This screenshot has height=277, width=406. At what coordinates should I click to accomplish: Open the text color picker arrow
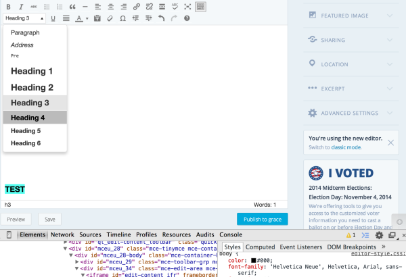[87, 18]
